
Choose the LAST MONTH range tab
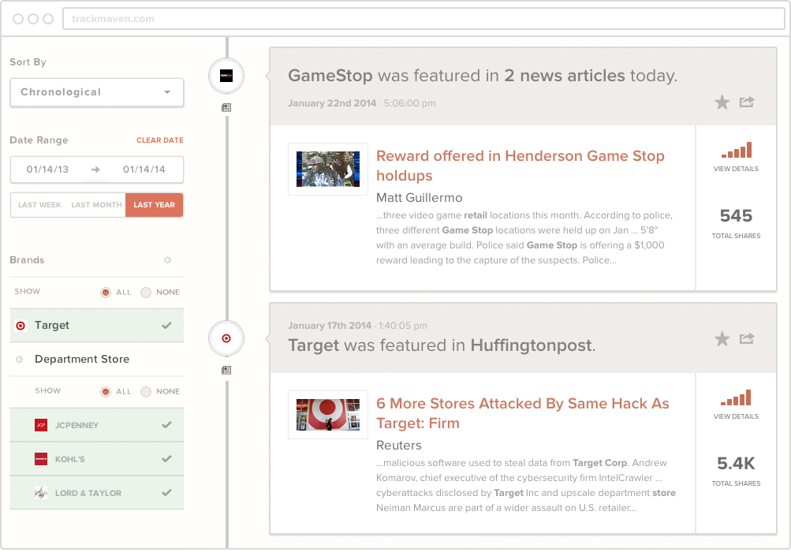pos(96,205)
